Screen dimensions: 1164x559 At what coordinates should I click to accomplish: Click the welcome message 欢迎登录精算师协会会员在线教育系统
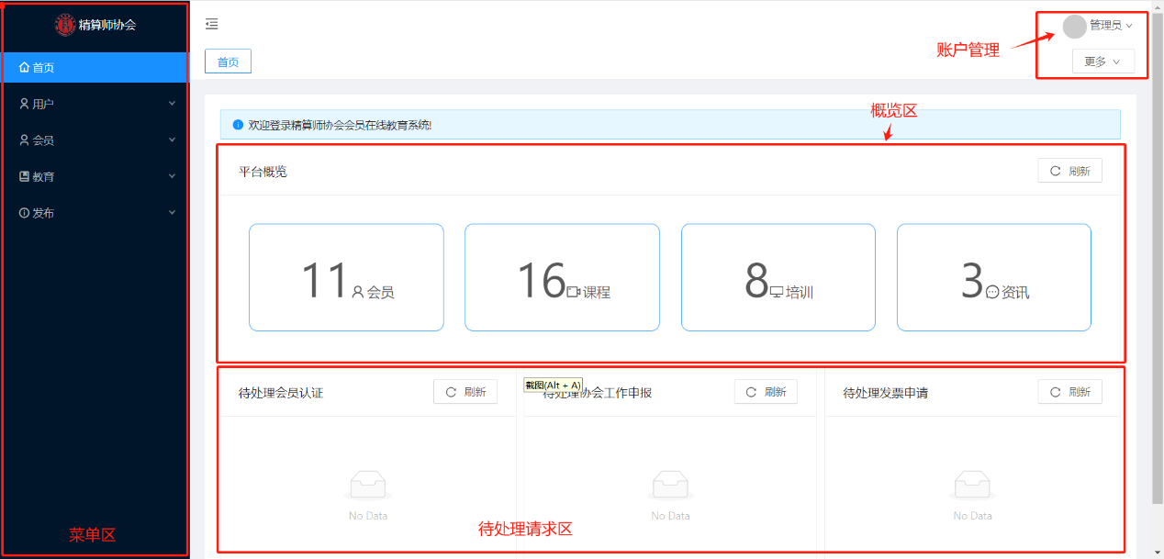(341, 125)
